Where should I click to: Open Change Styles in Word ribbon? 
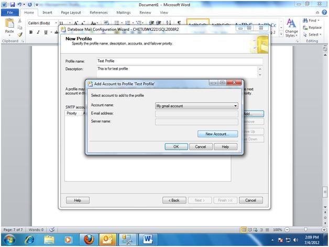[291, 28]
